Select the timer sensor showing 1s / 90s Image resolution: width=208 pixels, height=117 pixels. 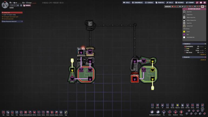click(x=81, y=52)
